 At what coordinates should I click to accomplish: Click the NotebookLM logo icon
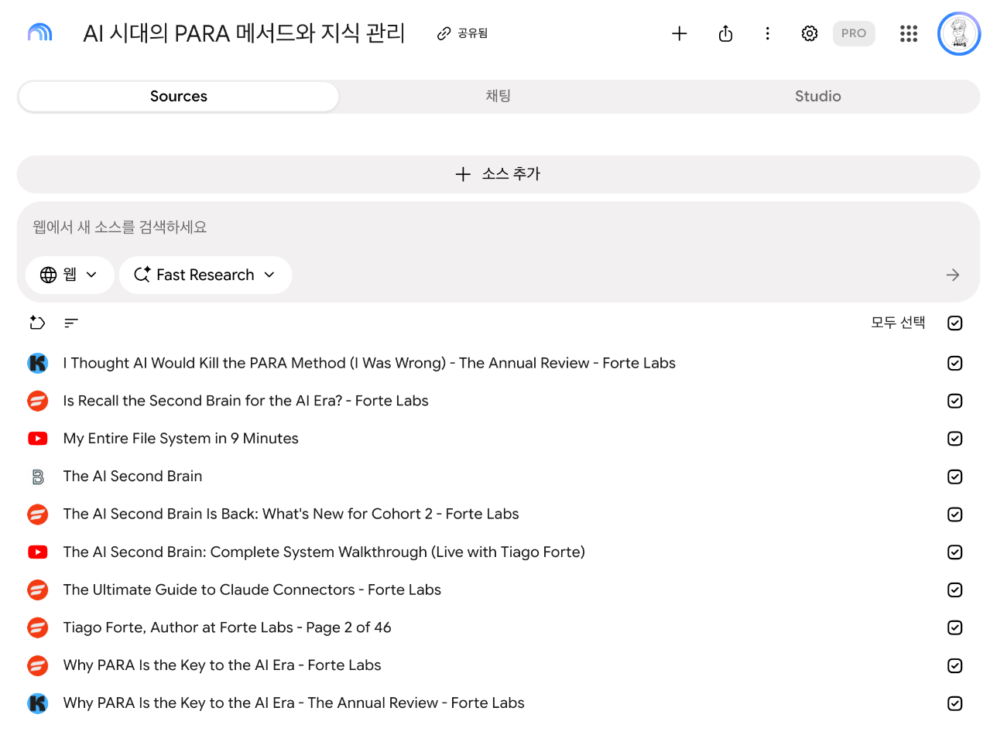click(39, 33)
